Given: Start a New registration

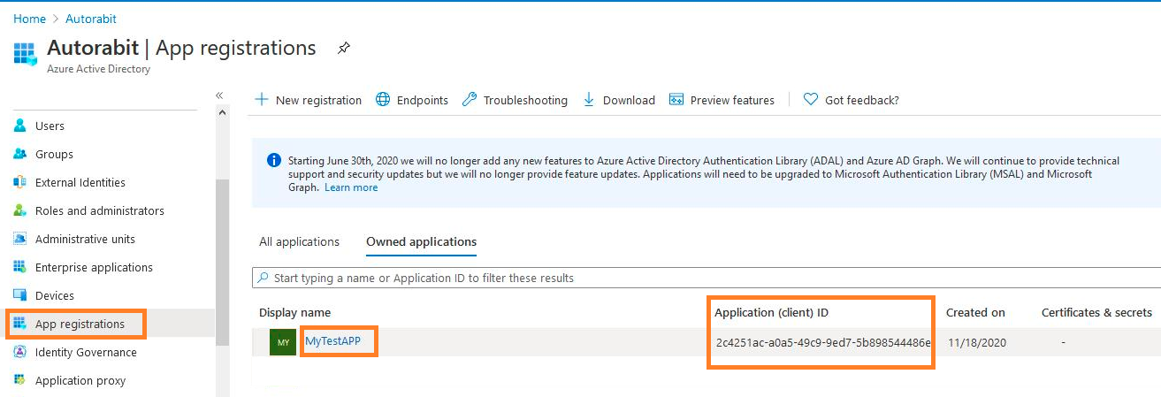Looking at the screenshot, I should pos(318,100).
